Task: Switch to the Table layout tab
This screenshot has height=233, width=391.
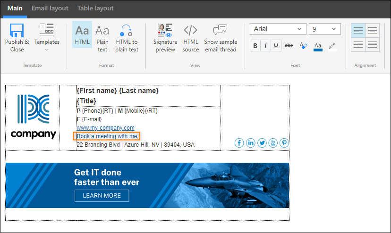Action: tap(95, 8)
